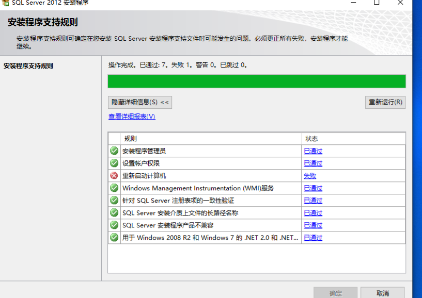Screen dimensions: 422x298
Task: Open 已通过 status for 安装程序管理员
Action: click(x=313, y=151)
